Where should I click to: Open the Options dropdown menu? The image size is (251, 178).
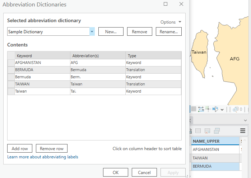pos(171,22)
